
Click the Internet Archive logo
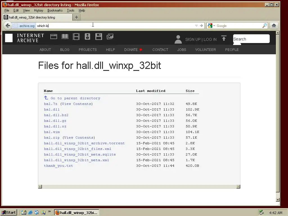pos(25,38)
